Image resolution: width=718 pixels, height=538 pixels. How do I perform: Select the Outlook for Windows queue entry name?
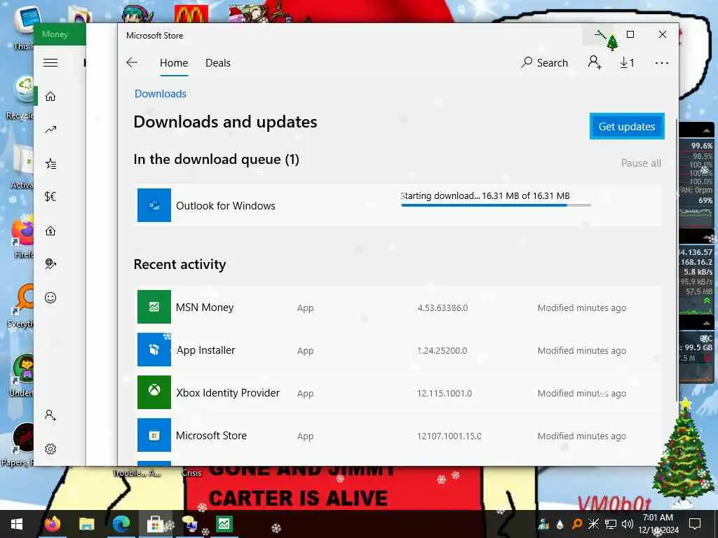tap(226, 206)
